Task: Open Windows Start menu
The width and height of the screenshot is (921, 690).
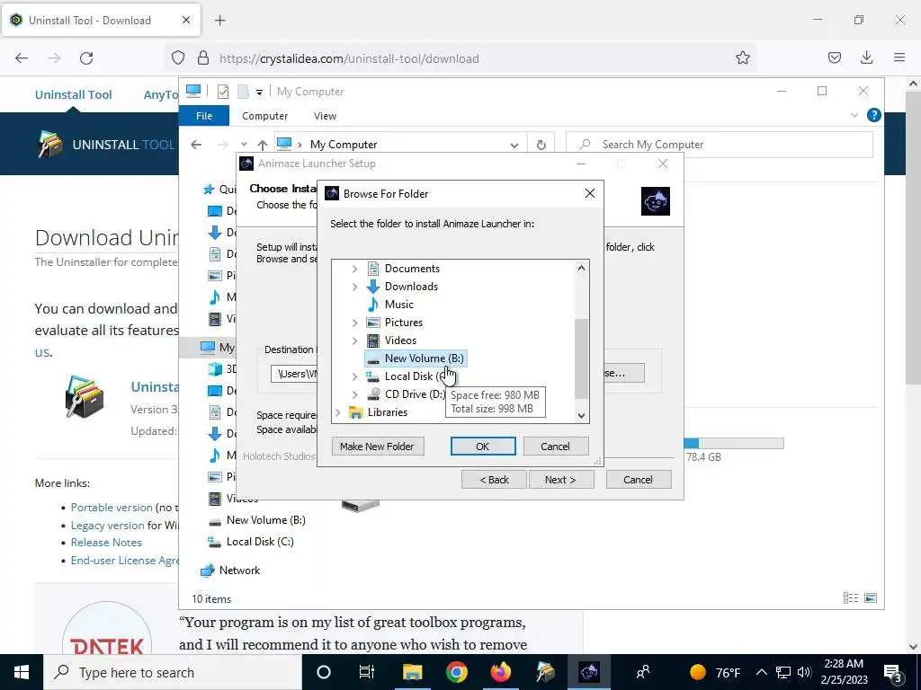Action: [x=22, y=672]
